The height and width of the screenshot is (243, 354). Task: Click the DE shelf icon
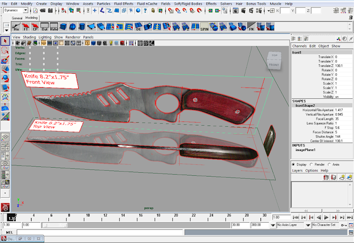tap(138, 28)
